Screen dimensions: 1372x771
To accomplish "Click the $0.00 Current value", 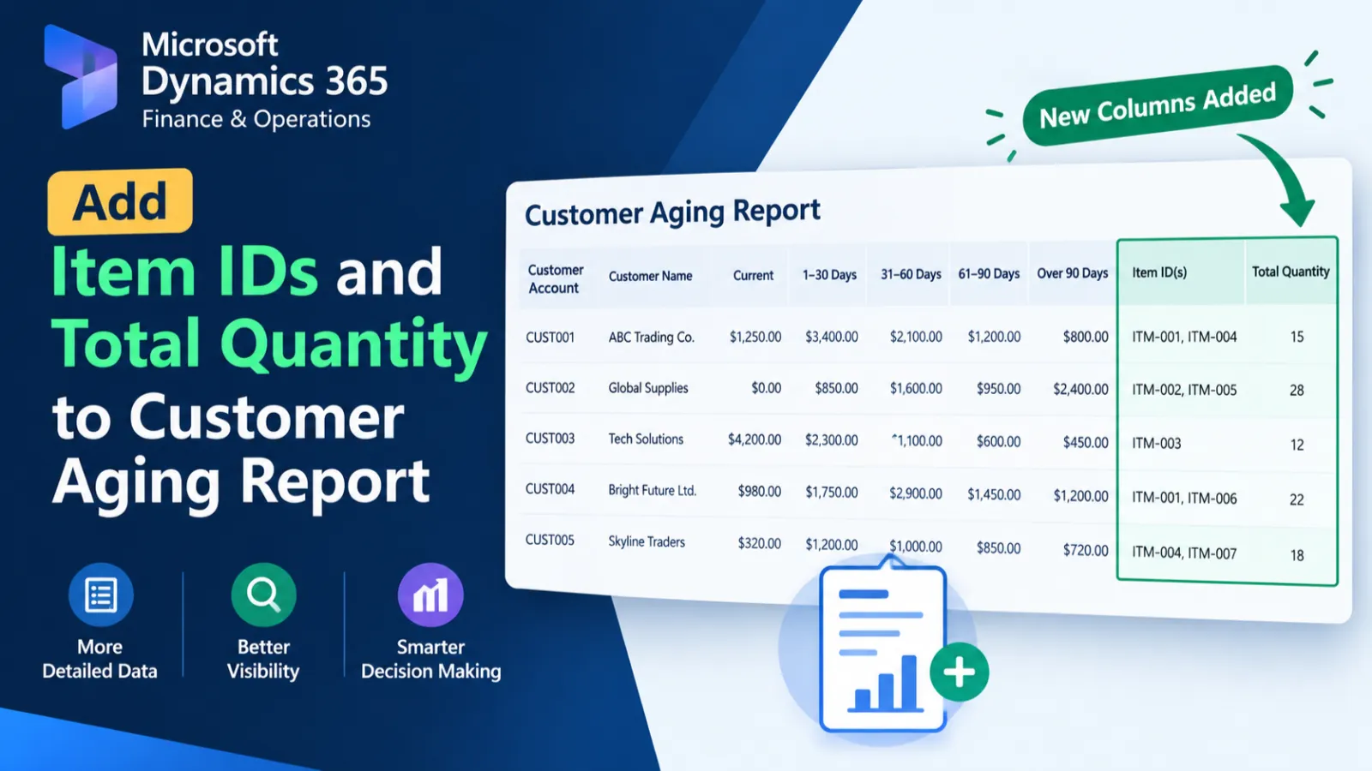I will tap(766, 388).
